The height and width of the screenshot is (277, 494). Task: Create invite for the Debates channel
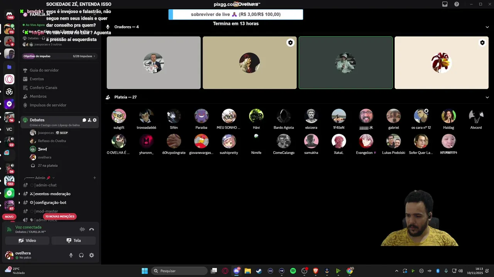tap(90, 120)
